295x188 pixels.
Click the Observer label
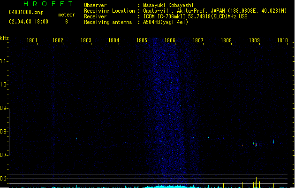(95, 5)
